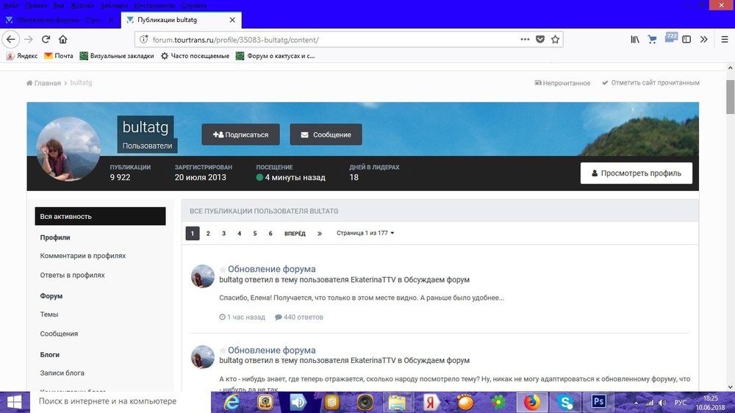735x413 pixels.
Task: Open Часто посещаемые bookmarks folder
Action: [x=195, y=56]
